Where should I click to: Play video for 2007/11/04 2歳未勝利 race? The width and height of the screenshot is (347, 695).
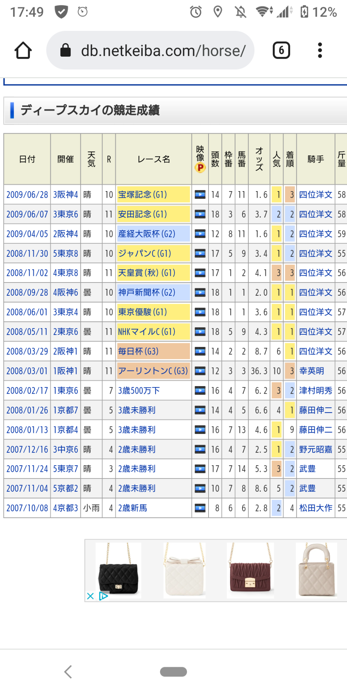click(200, 489)
